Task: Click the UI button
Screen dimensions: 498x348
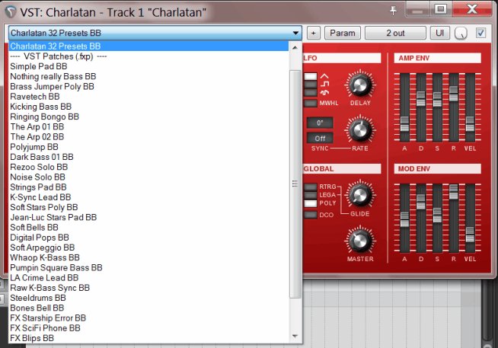Action: 440,33
